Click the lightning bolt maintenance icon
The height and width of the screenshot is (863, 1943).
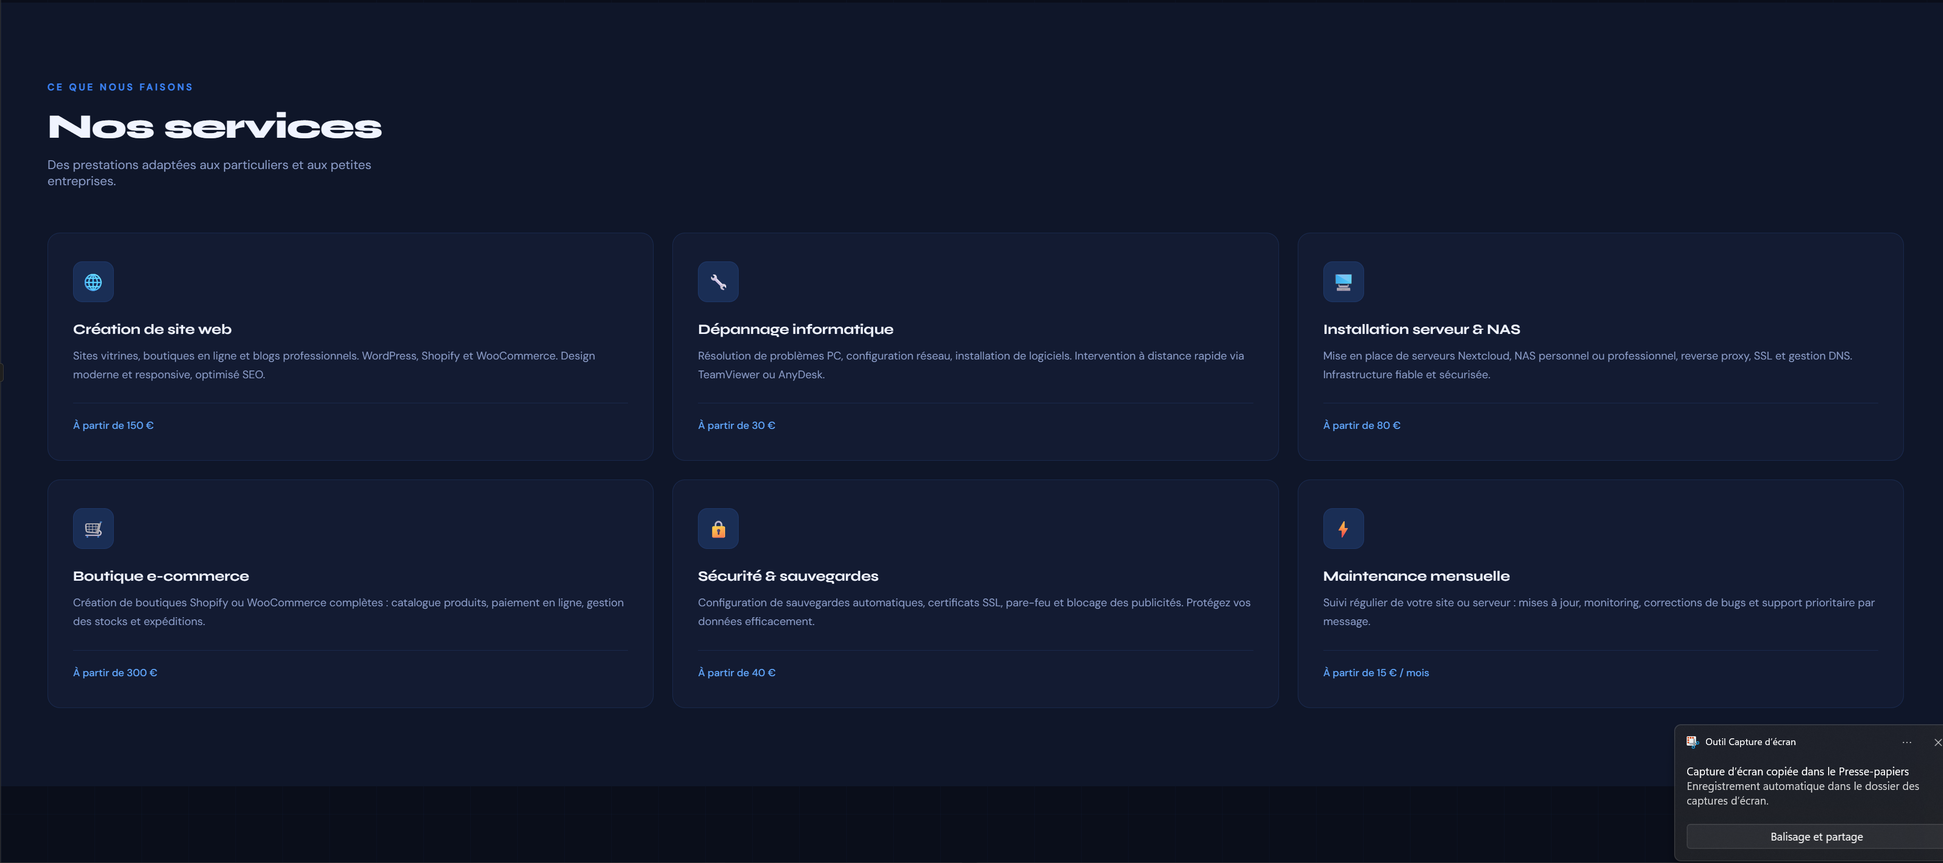(x=1343, y=529)
